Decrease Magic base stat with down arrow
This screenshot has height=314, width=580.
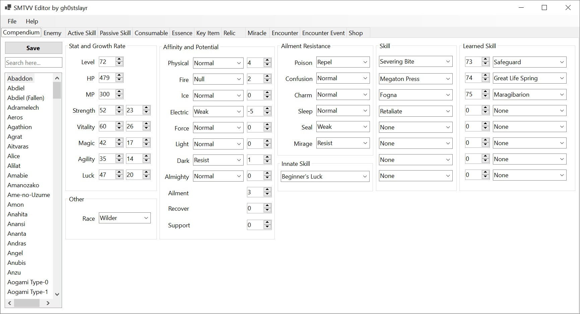click(x=119, y=145)
